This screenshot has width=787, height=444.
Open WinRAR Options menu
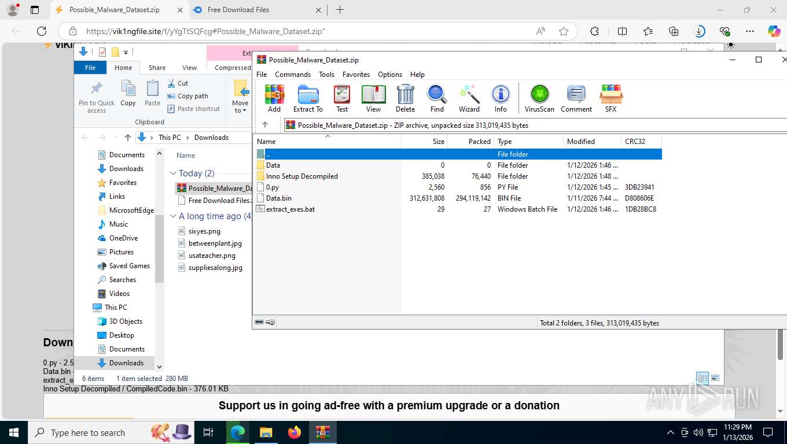point(390,75)
